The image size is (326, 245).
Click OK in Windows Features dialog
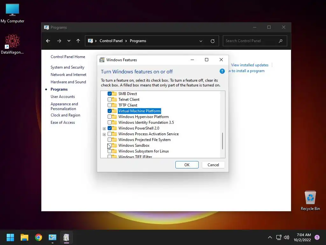tap(187, 165)
